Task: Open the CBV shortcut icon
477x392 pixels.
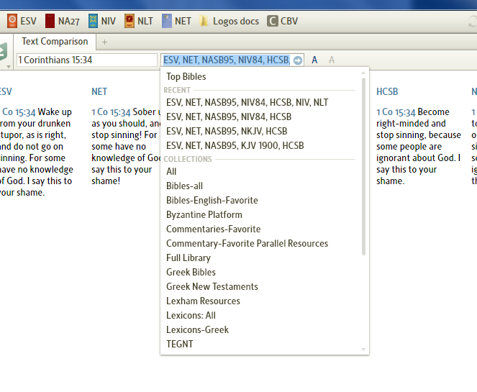Action: [273, 21]
